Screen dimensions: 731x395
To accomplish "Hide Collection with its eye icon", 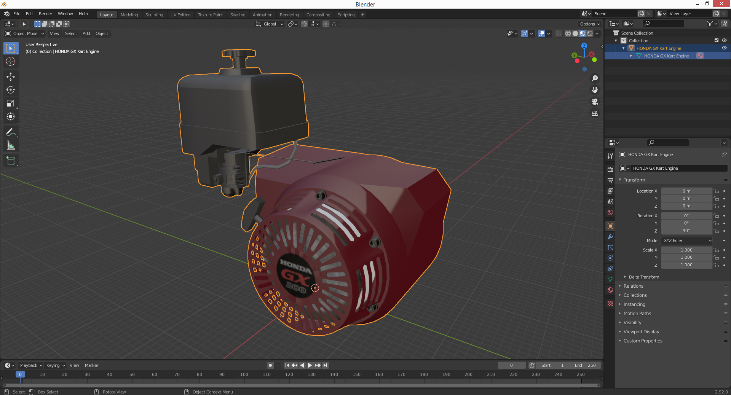I will coord(724,41).
